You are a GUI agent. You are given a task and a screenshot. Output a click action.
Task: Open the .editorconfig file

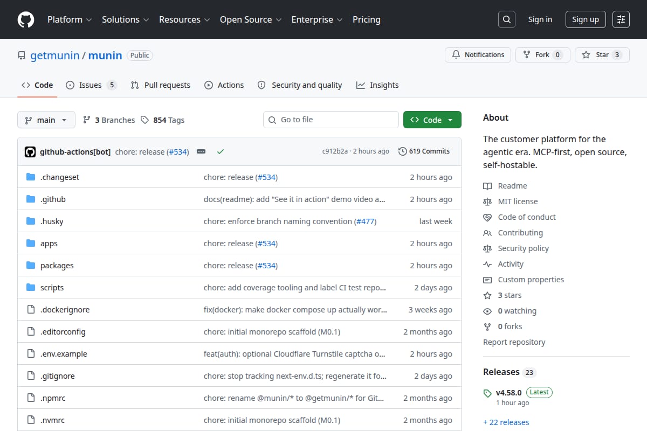63,332
